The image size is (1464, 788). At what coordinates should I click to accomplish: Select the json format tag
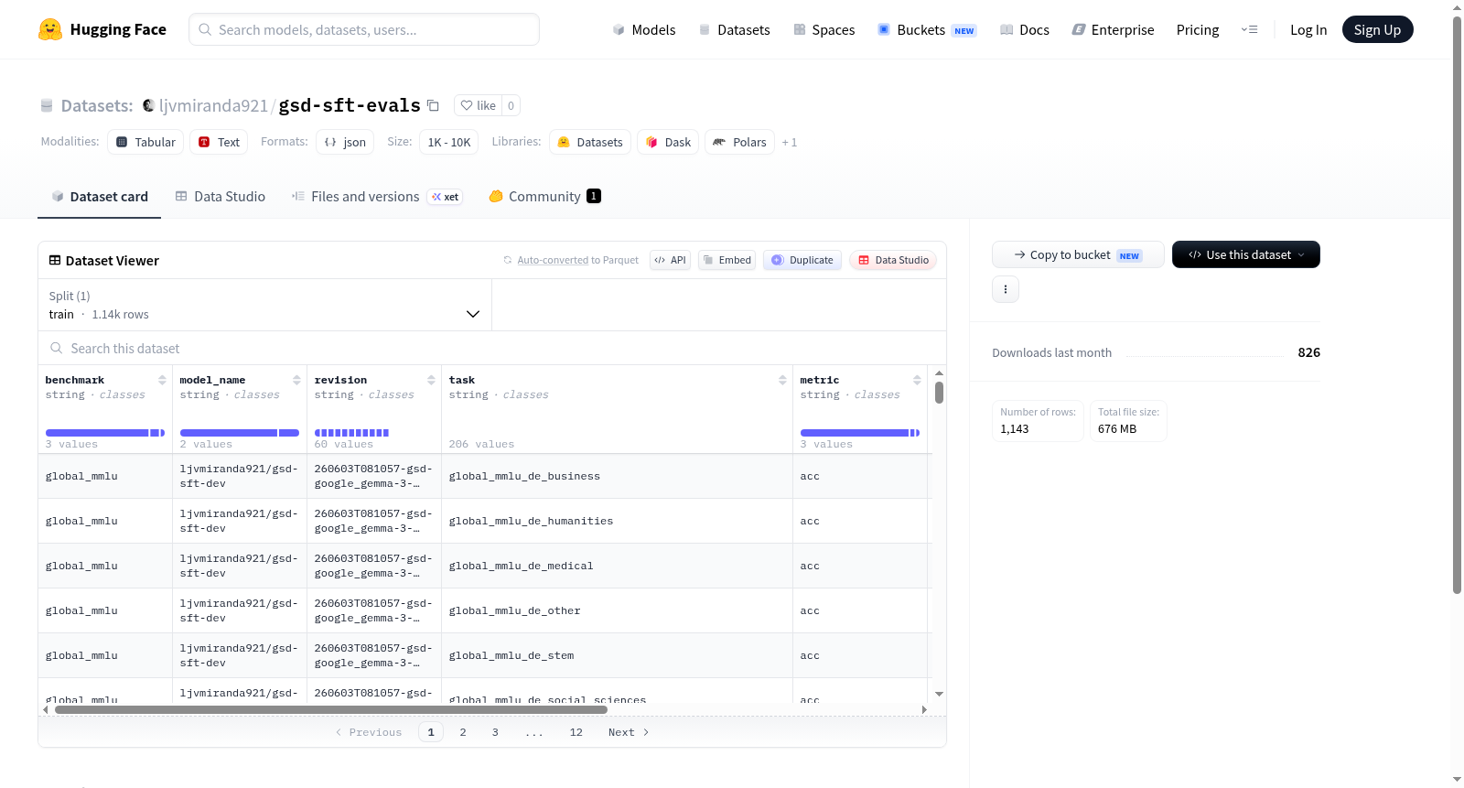tap(345, 142)
